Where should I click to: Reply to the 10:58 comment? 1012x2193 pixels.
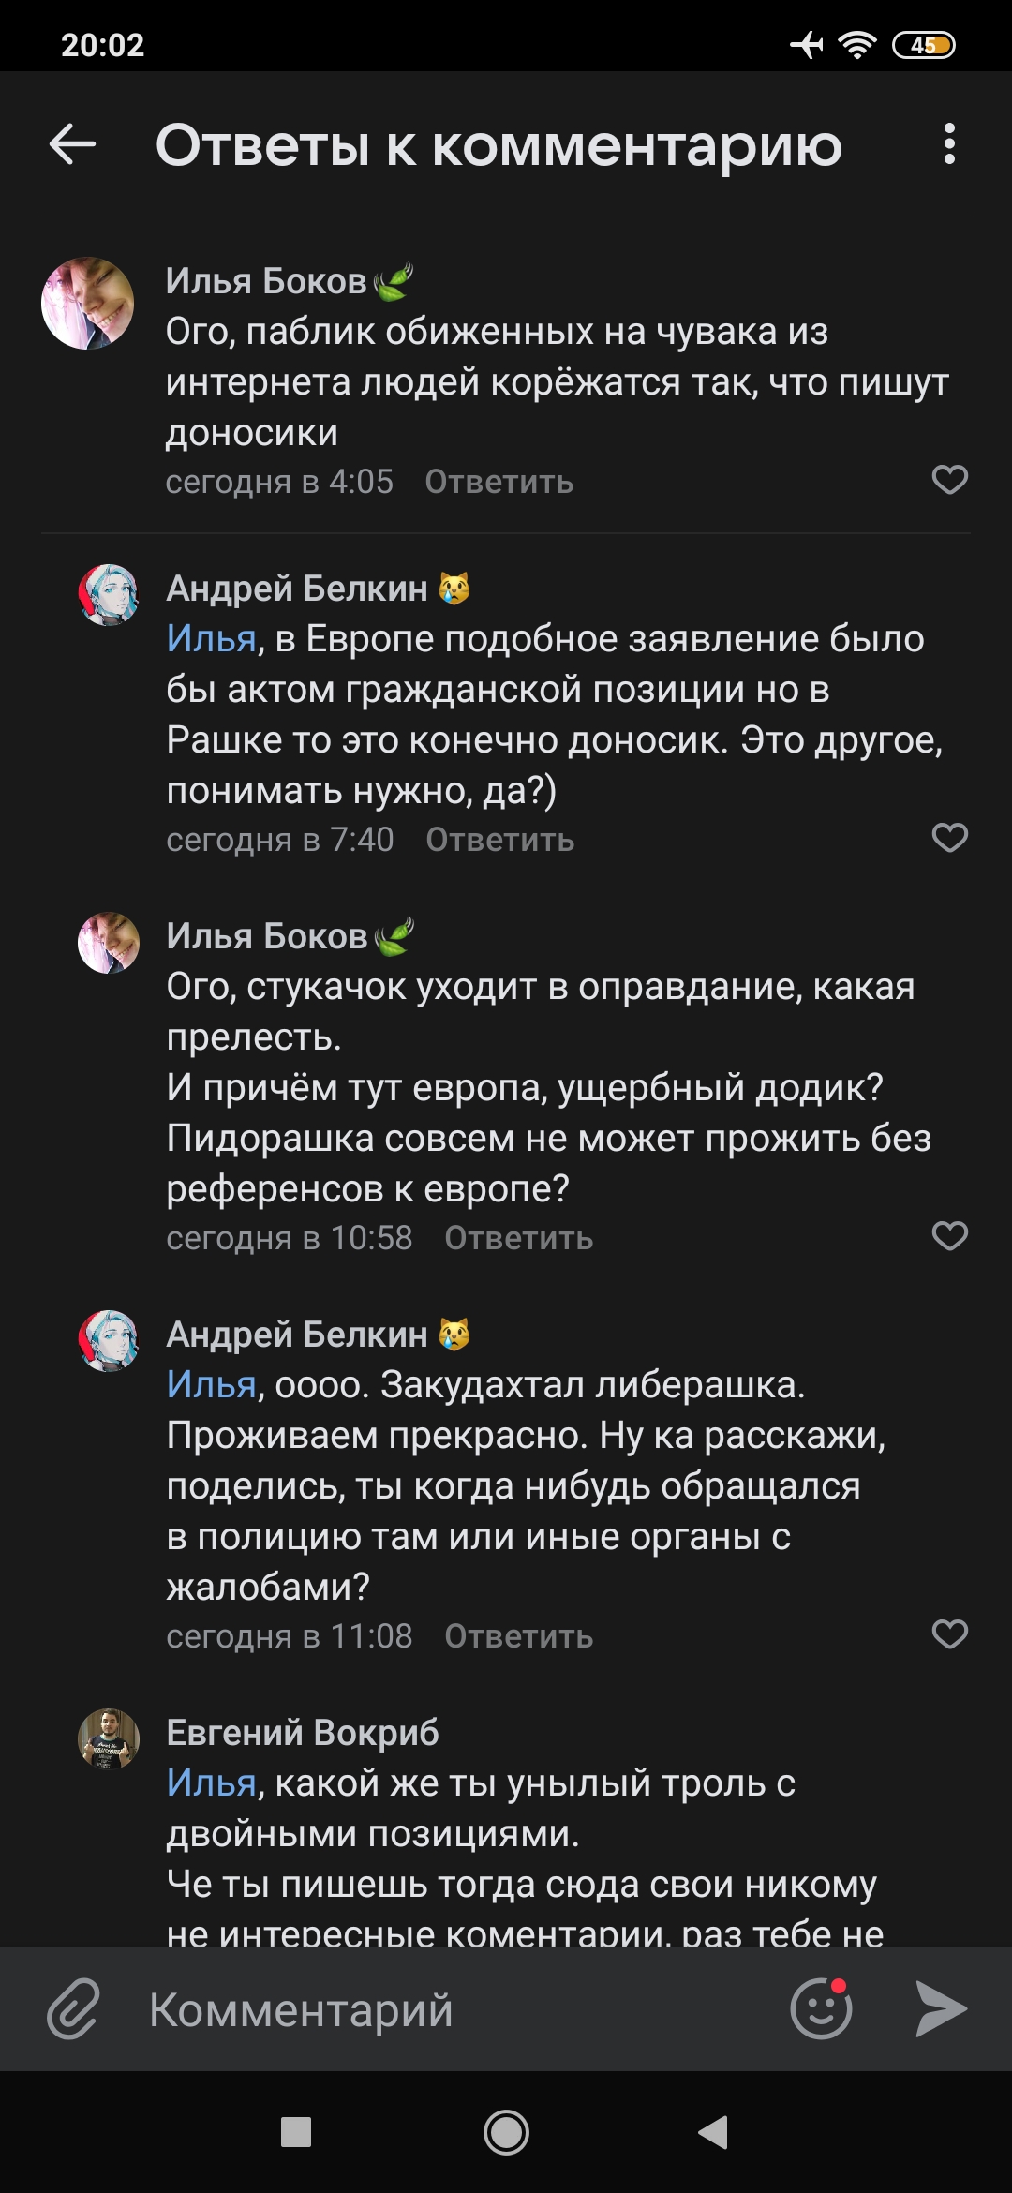click(518, 1238)
